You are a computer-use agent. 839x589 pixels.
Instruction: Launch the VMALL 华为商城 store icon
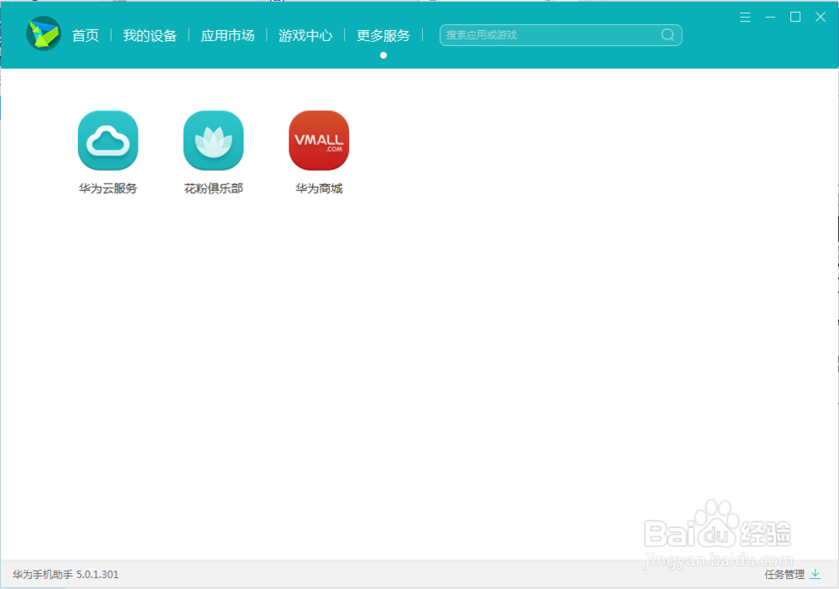318,140
